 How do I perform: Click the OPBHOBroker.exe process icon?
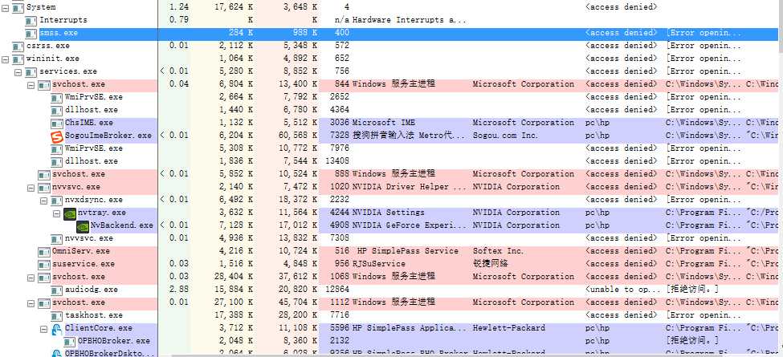(x=70, y=342)
